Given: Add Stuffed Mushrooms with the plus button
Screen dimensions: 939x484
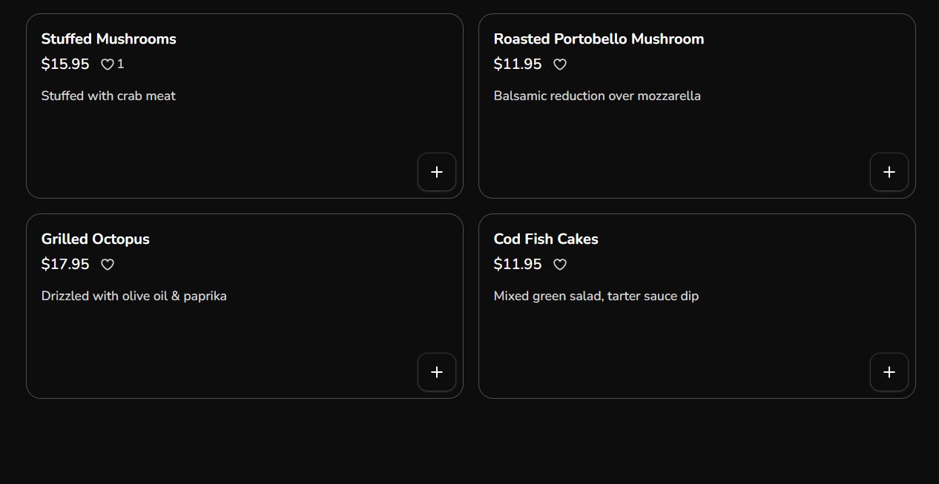Looking at the screenshot, I should pos(437,172).
